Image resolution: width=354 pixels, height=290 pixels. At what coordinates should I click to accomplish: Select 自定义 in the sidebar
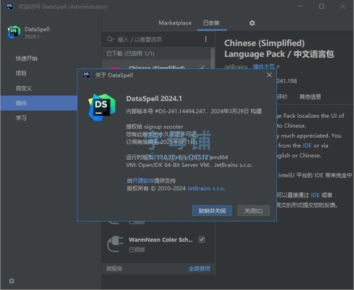click(x=24, y=88)
